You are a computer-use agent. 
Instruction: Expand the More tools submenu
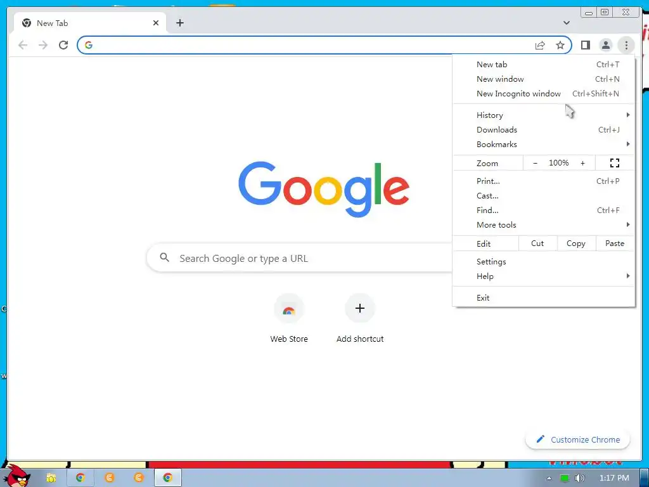[543, 225]
